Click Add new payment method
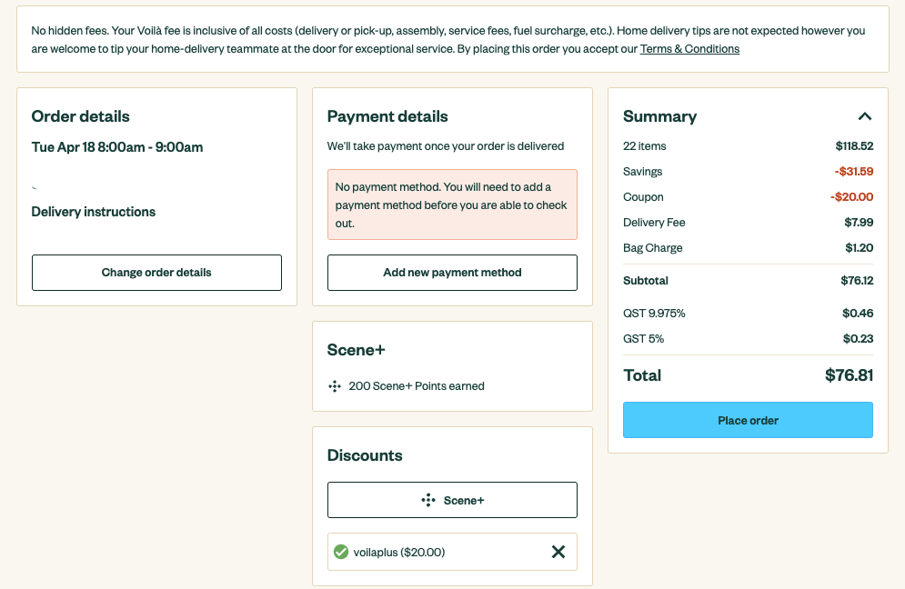This screenshot has height=589, width=905. [x=452, y=273]
